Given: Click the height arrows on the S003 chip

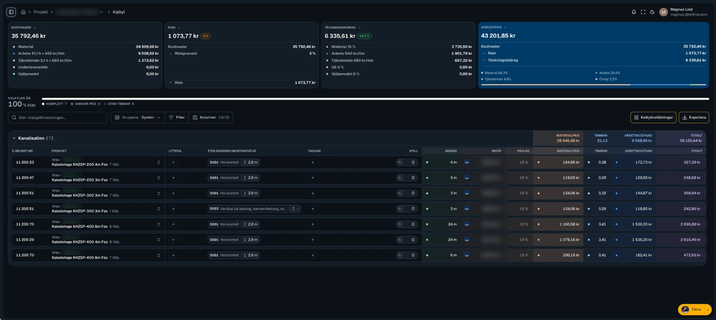Looking at the screenshot, I should [293, 209].
